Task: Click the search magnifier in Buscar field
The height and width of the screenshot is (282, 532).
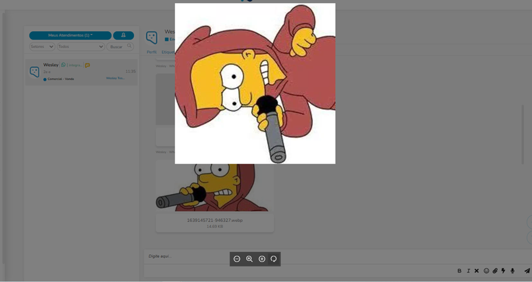Action: click(x=129, y=46)
